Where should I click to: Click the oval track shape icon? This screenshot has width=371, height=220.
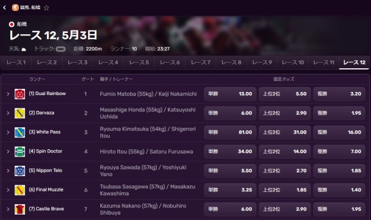click(x=61, y=49)
